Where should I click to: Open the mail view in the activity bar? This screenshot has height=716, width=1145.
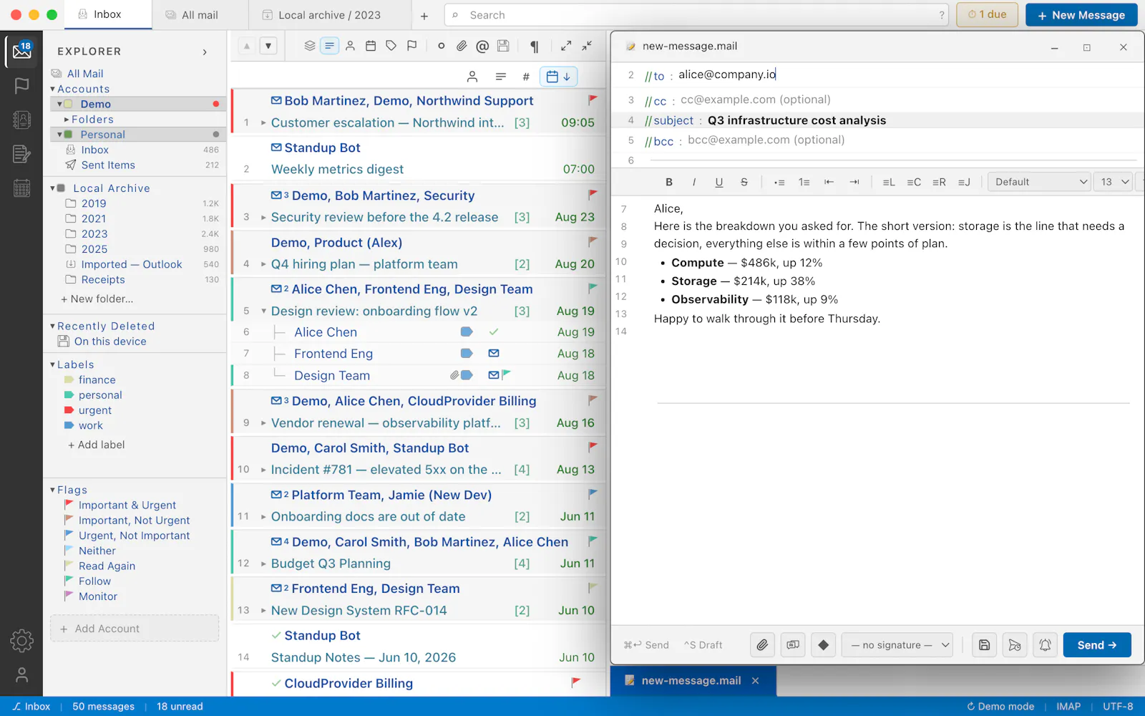click(21, 51)
